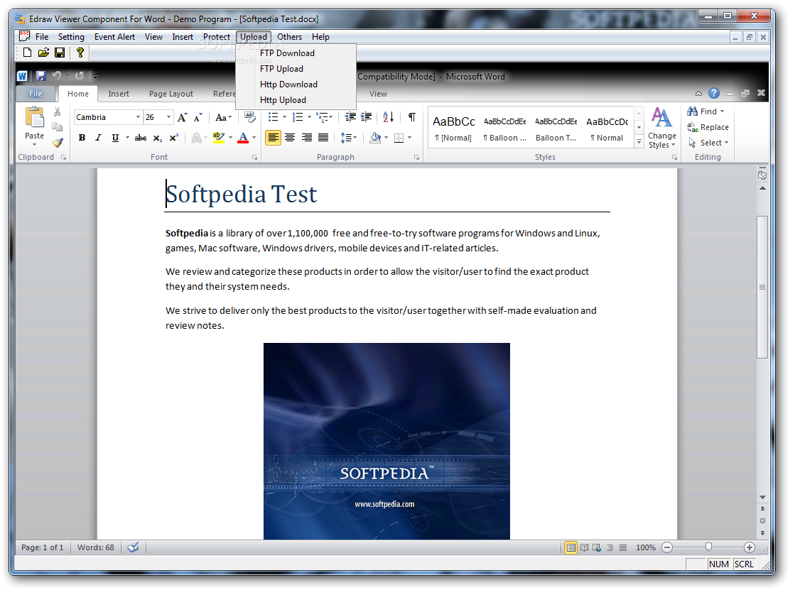Click the Strikethrough abc icon
The image size is (790, 590).
[141, 138]
